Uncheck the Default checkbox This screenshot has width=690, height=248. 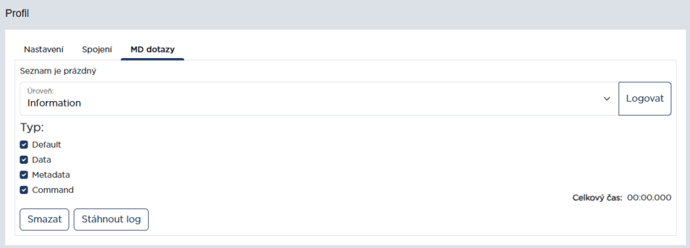[x=24, y=145]
